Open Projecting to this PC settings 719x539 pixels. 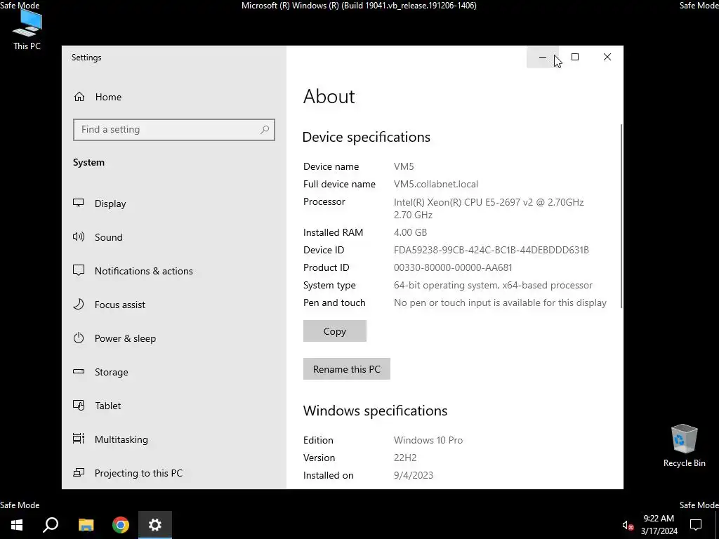click(174, 473)
